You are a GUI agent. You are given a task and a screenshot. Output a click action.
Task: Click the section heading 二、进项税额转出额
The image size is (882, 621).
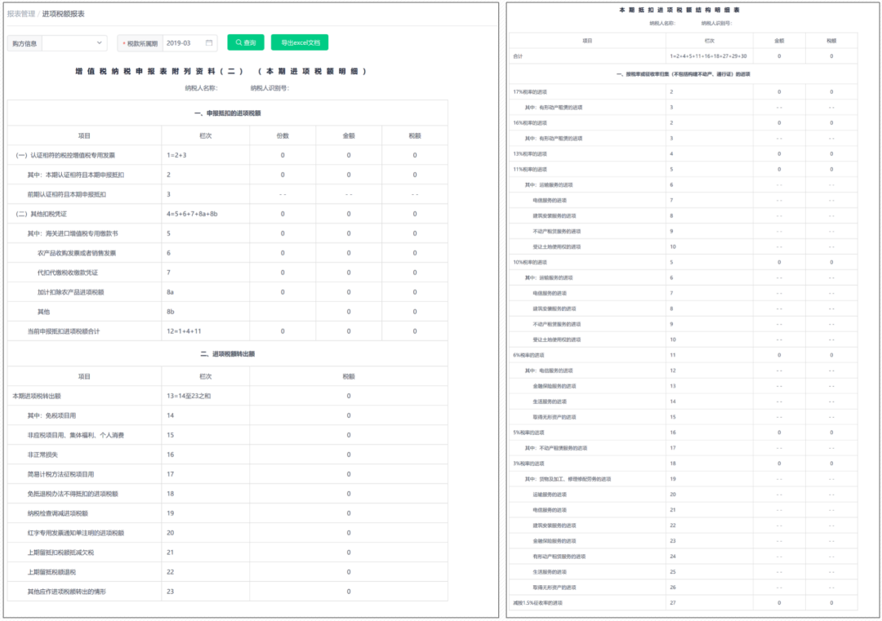[x=227, y=354]
